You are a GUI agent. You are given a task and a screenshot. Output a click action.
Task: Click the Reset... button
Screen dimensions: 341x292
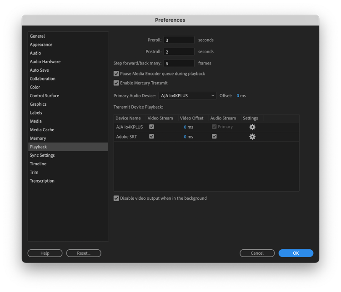[x=84, y=253]
